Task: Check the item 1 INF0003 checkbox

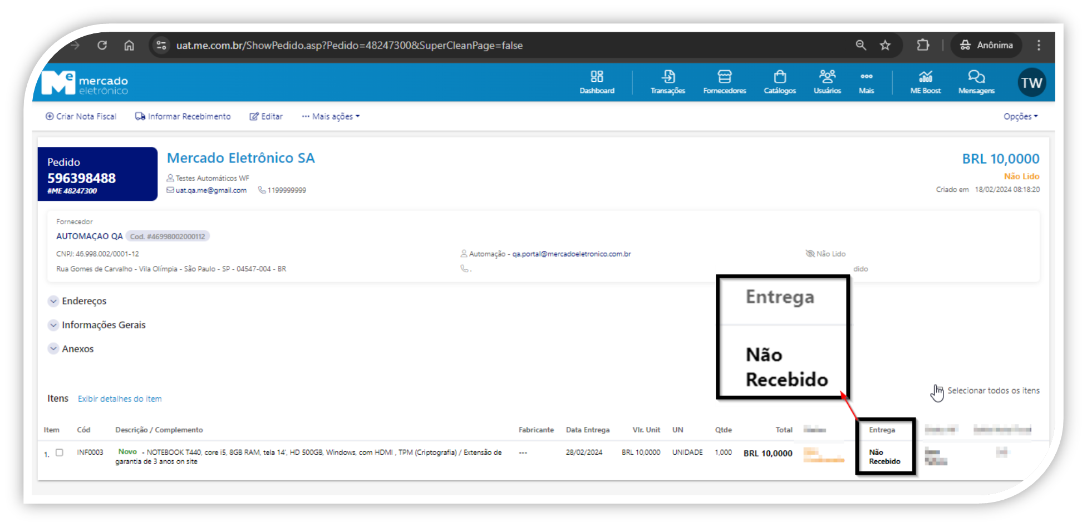Action: click(60, 453)
